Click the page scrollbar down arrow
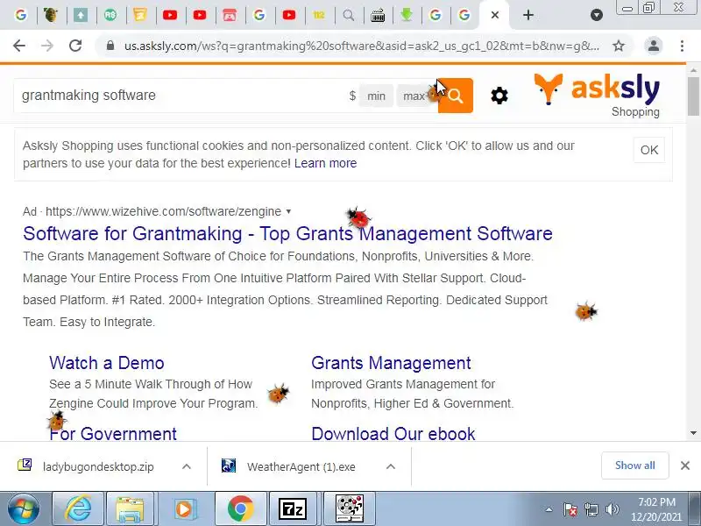701x526 pixels. [693, 433]
